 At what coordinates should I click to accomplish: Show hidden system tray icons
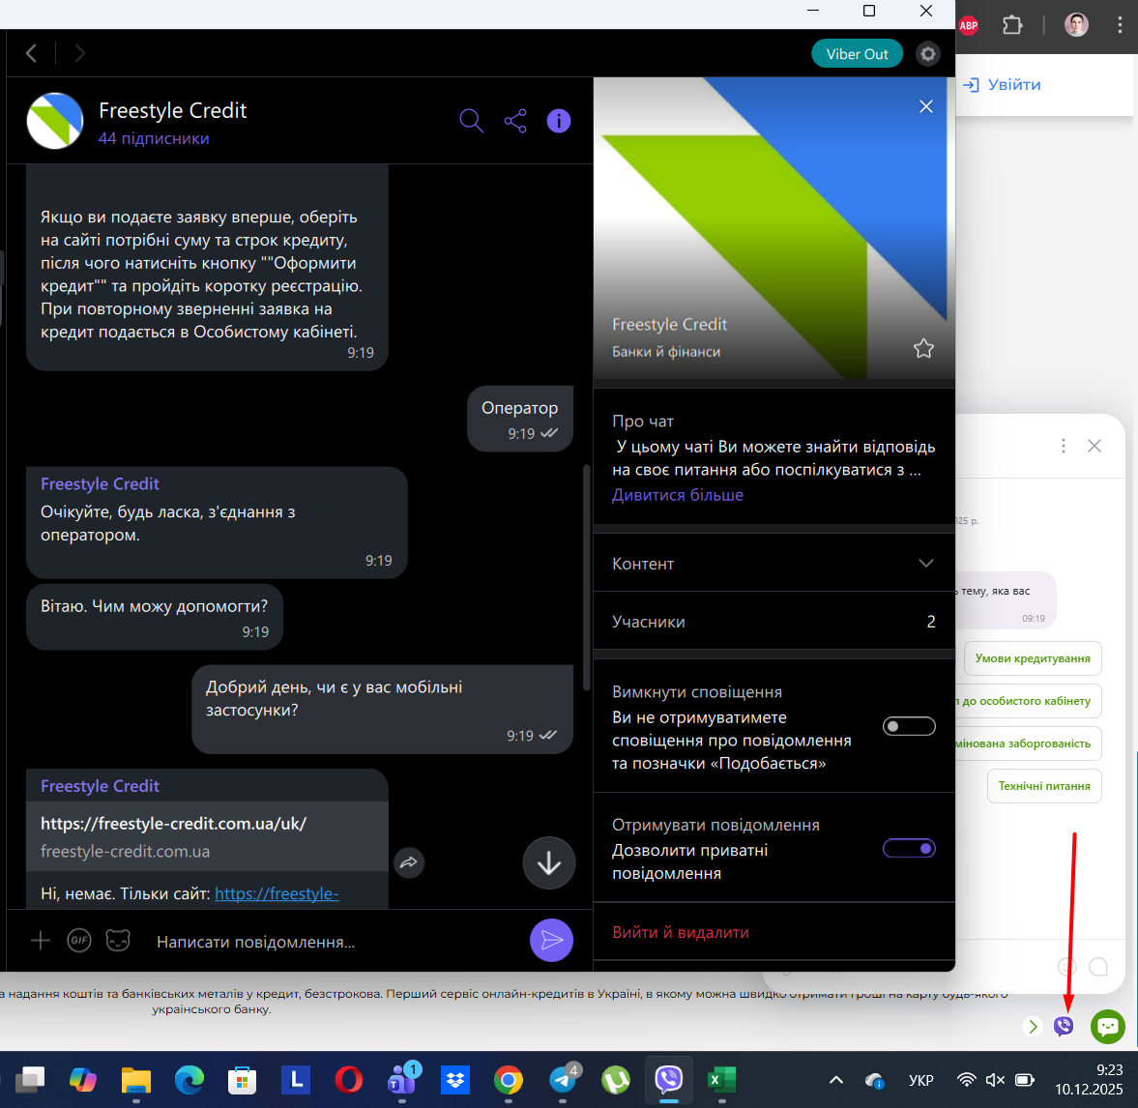pos(836,1080)
